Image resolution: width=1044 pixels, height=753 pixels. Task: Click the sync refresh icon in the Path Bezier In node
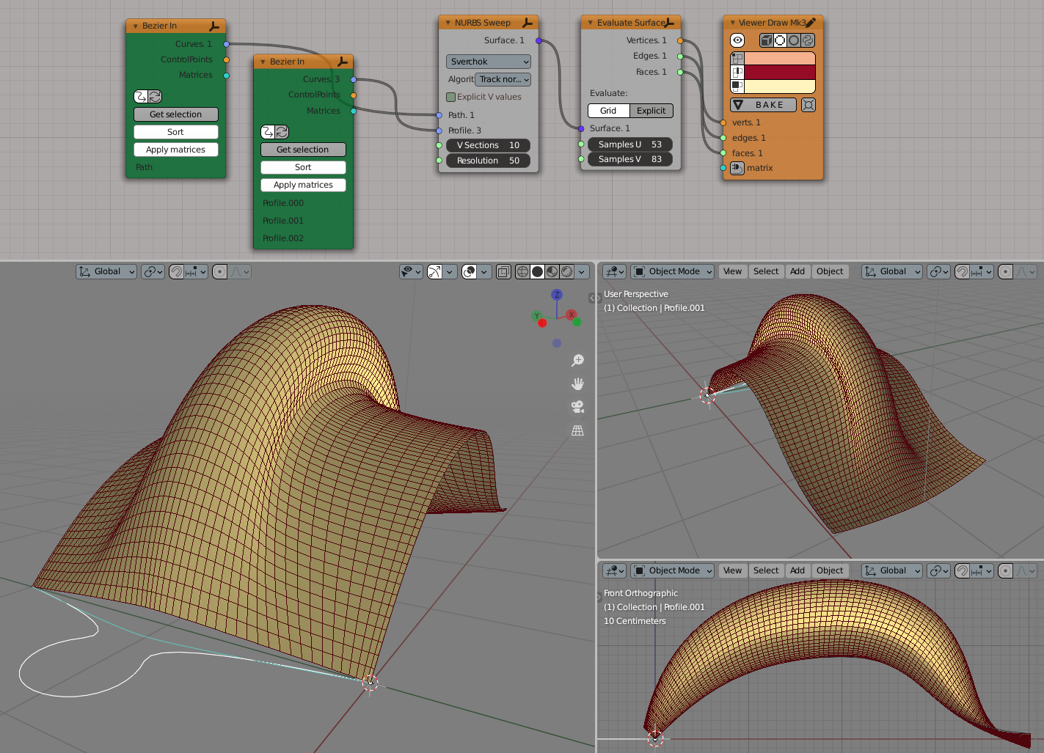pyautogui.click(x=155, y=96)
